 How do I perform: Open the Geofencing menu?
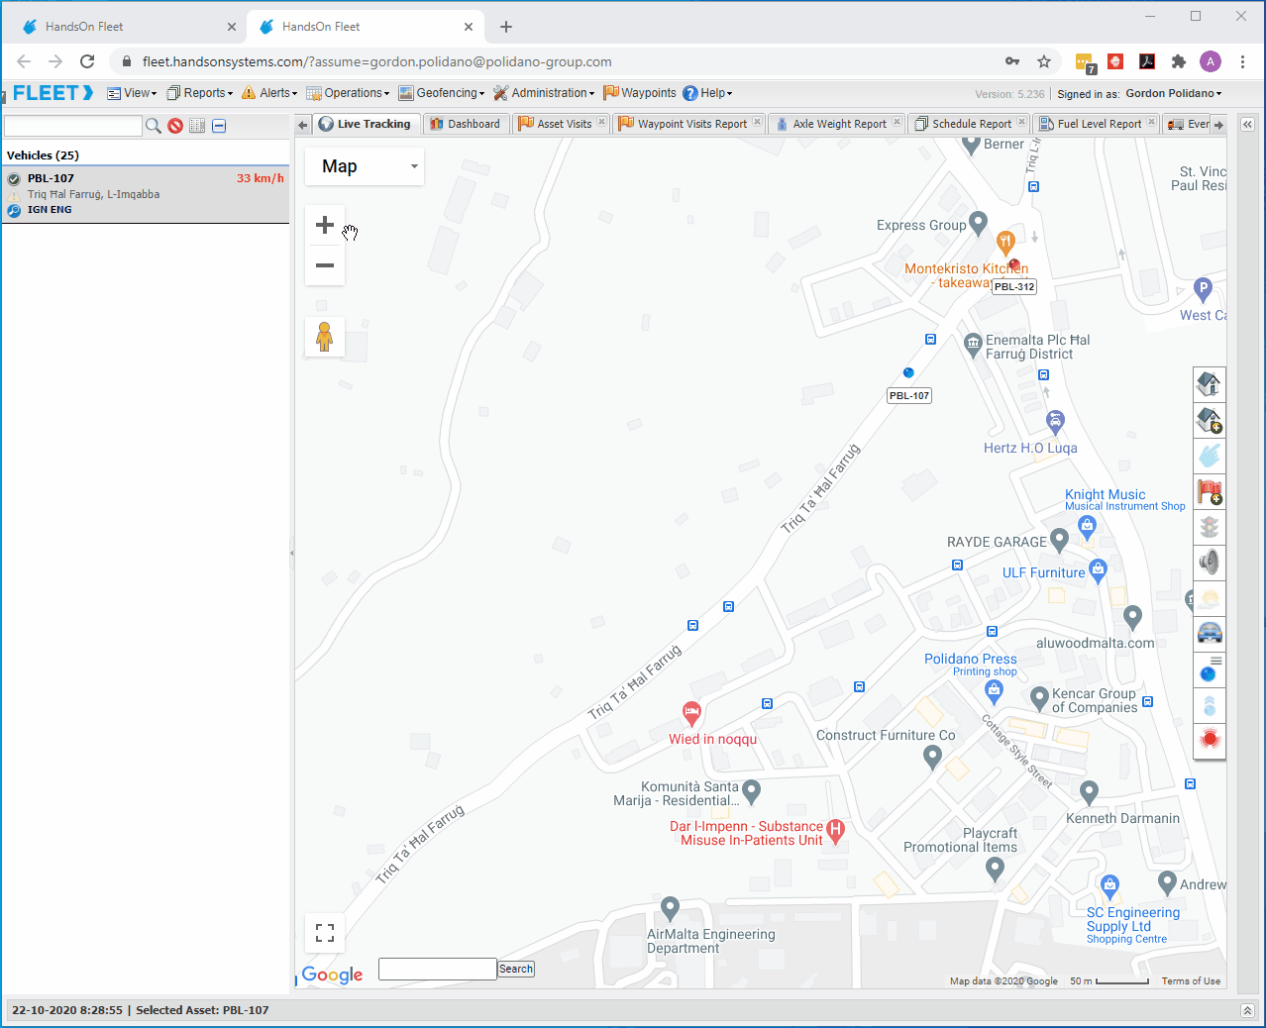click(x=442, y=93)
